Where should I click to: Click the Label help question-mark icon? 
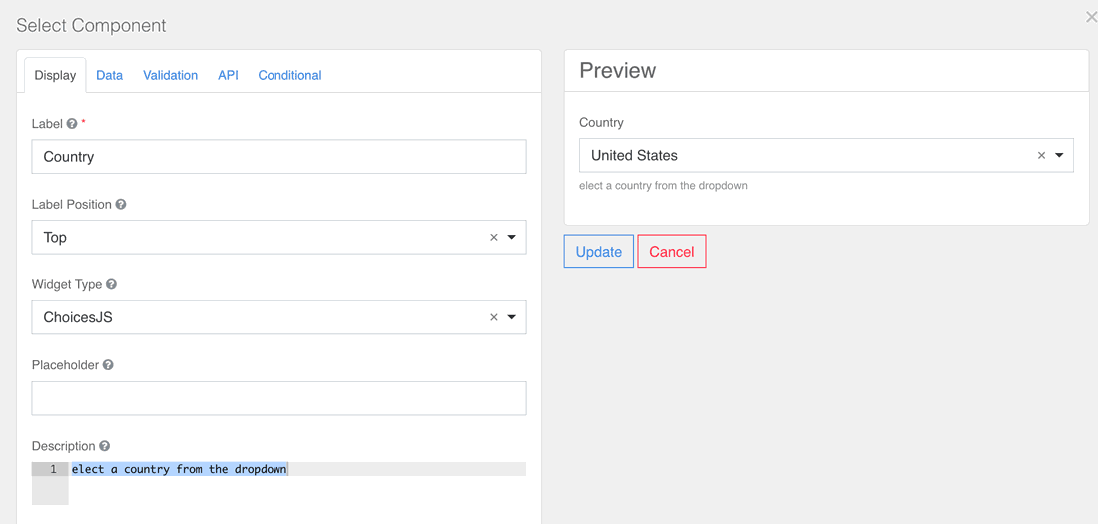tap(72, 124)
